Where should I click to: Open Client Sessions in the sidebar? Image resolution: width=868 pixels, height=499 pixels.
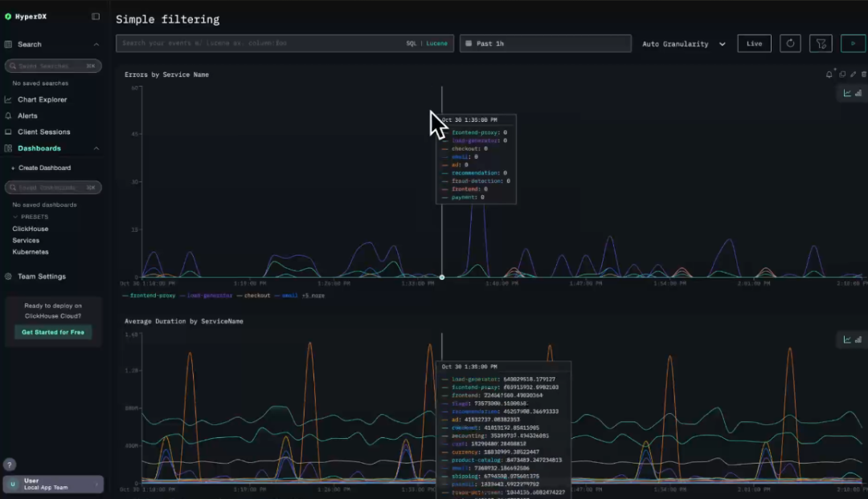coord(43,132)
